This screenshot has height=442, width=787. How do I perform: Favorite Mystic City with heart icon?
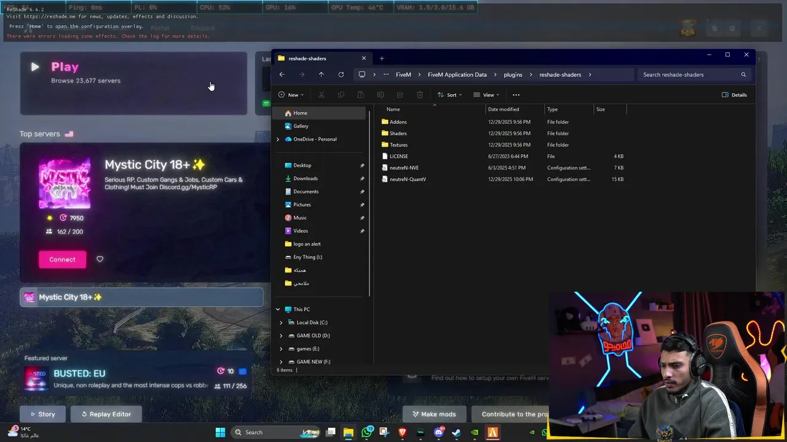[100, 259]
